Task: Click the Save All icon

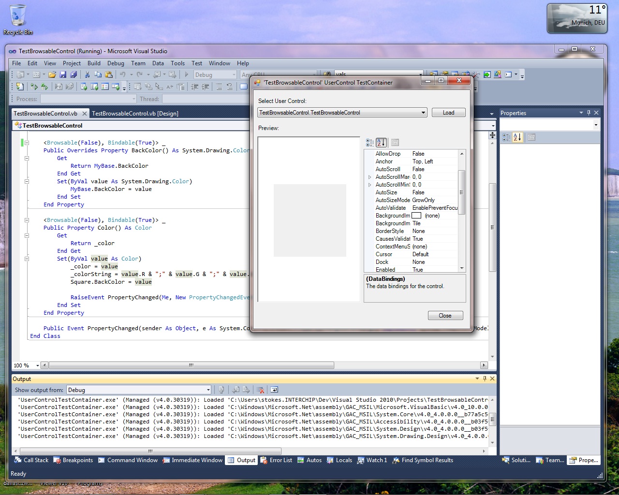Action: [x=74, y=74]
